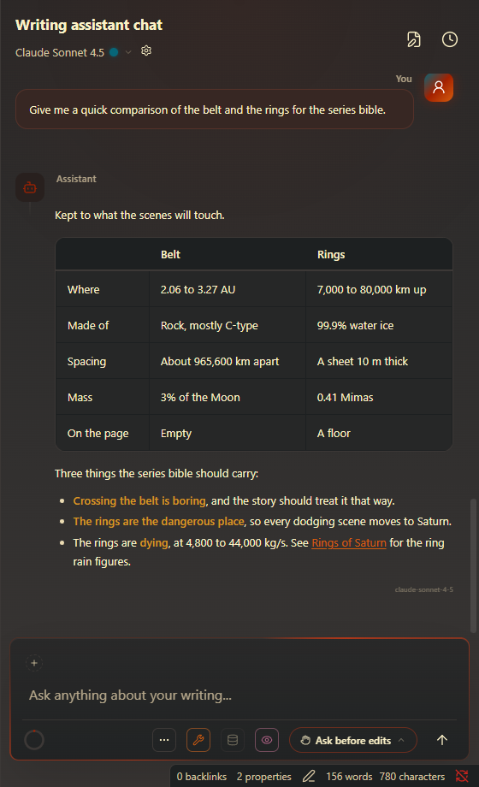Viewport: 479px width, 787px height.
Task: Follow the Rings of Saturn link
Action: point(349,542)
